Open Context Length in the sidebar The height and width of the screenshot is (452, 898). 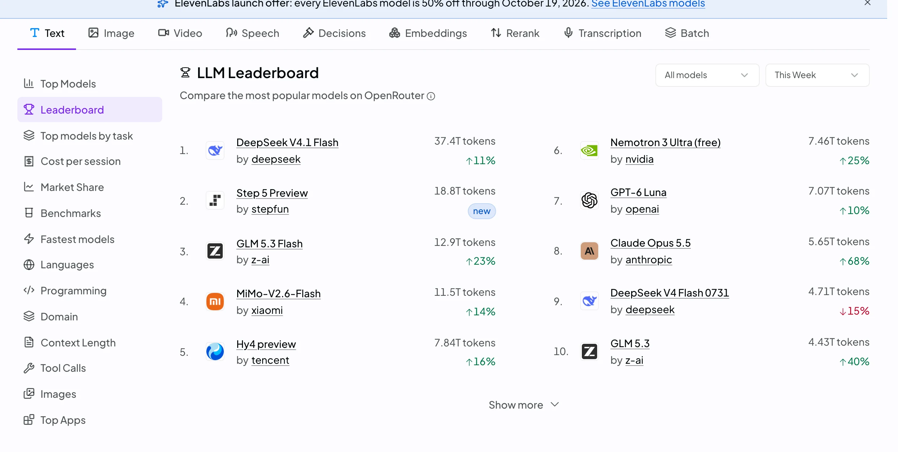[90, 343]
